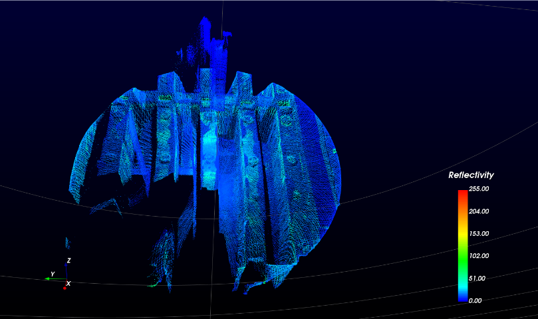The height and width of the screenshot is (319, 538).
Task: Click the 255.00 legend tick label
Action: pyautogui.click(x=479, y=189)
